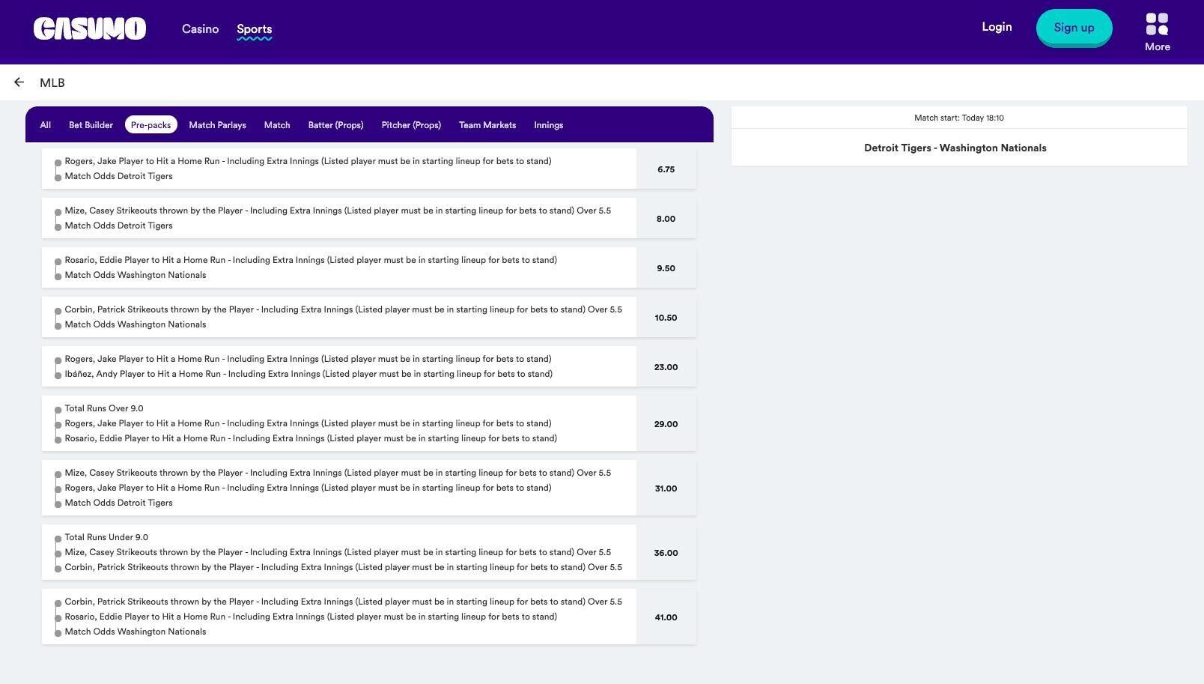Select the 9.50 odds button
The width and height of the screenshot is (1204, 684).
point(666,268)
